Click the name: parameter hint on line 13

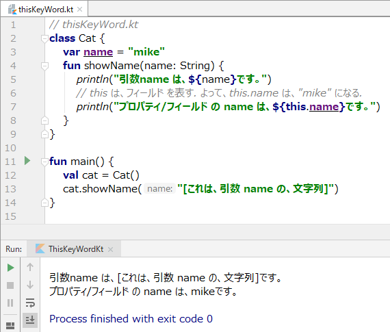click(159, 189)
